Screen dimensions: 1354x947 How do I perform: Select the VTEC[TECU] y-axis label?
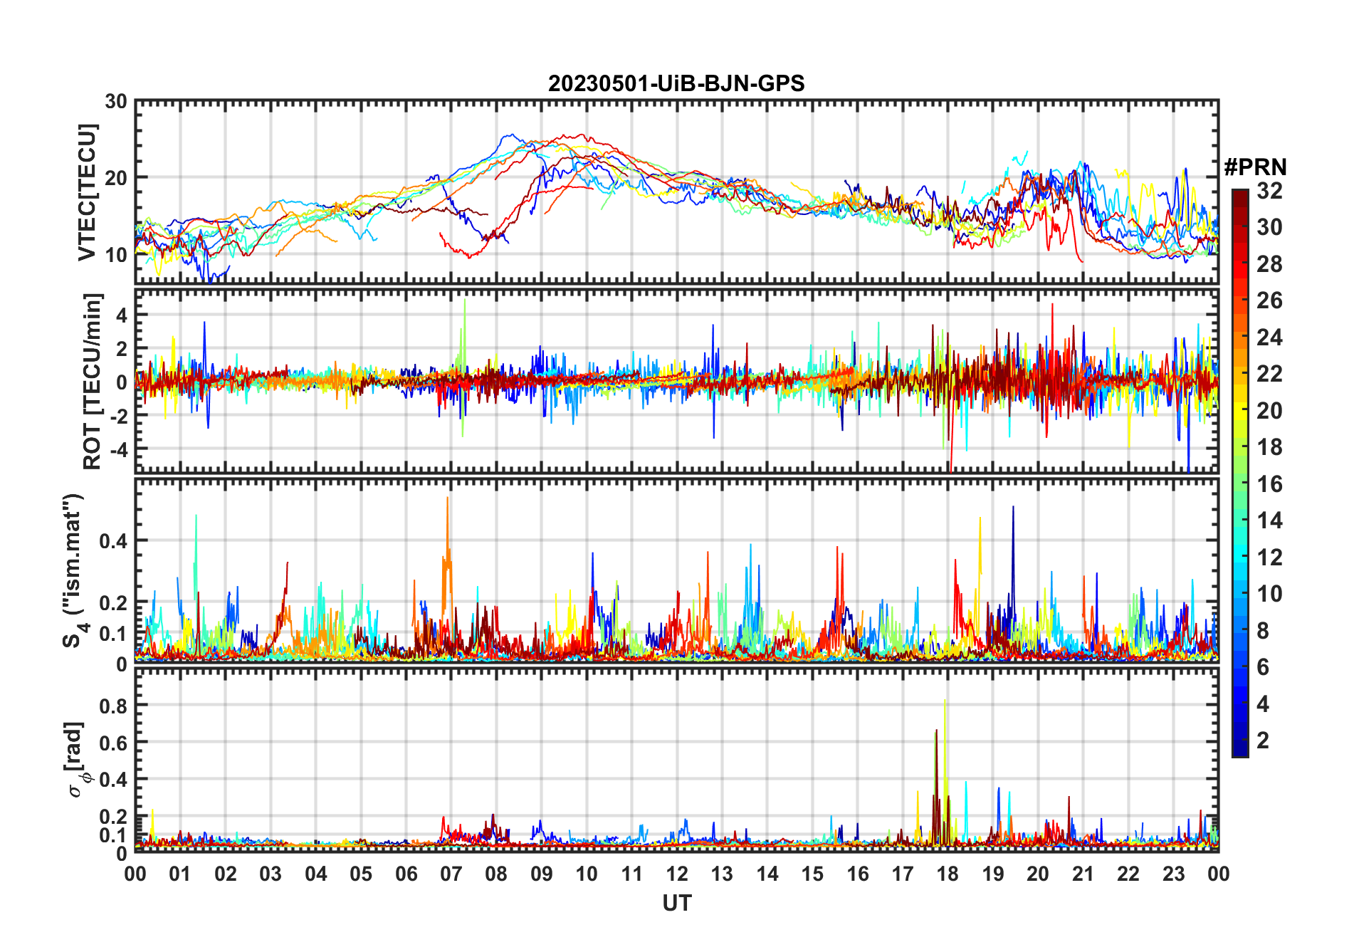(87, 192)
